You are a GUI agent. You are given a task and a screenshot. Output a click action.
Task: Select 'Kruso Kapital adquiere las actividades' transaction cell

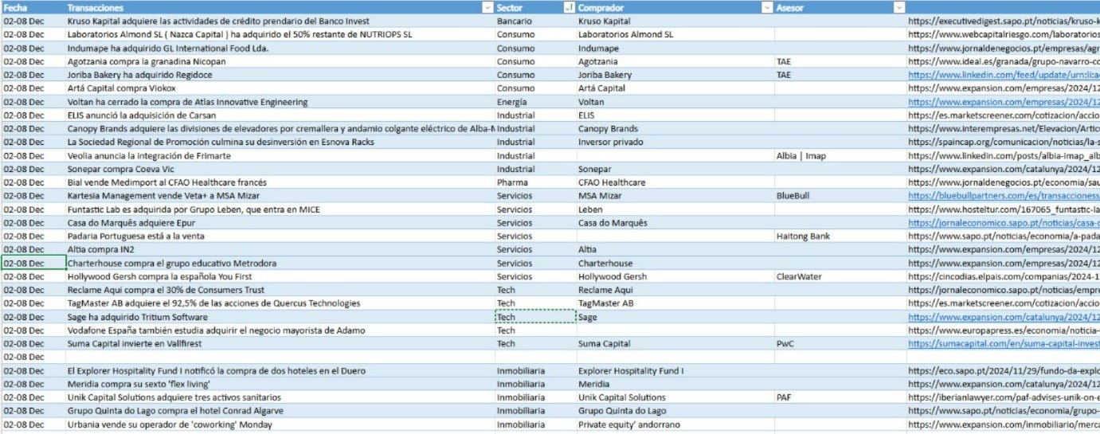tap(280, 21)
